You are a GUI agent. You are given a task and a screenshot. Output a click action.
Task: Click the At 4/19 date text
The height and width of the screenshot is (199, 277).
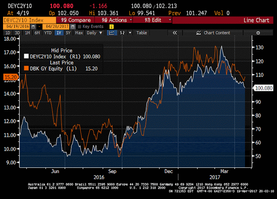click(18, 13)
